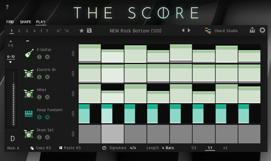Go to previous preset arrow
Viewport: 271px width, 161px height.
tap(183, 30)
